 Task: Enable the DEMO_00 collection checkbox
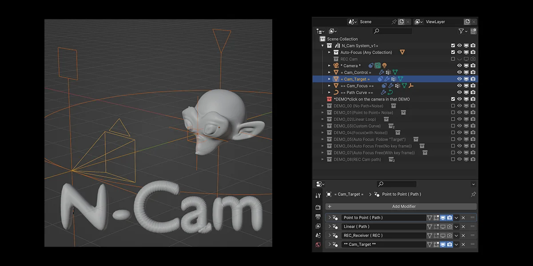[x=453, y=106]
